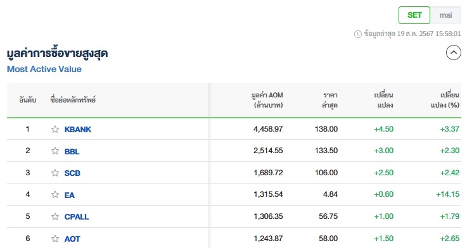
Task: Select BBL value 2,514.55
Action: [268, 151]
